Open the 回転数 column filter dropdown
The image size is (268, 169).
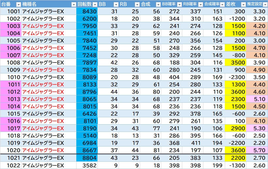click(x=95, y=4)
